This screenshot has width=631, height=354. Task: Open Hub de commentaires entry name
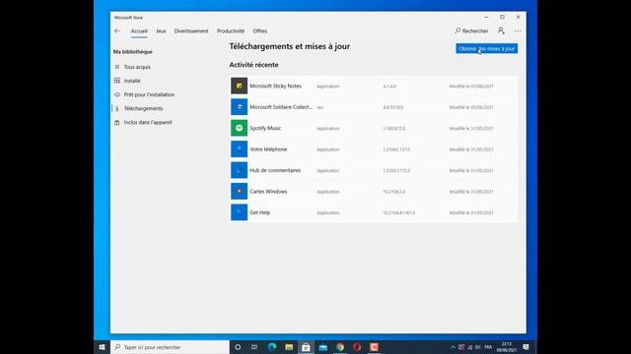(x=275, y=170)
